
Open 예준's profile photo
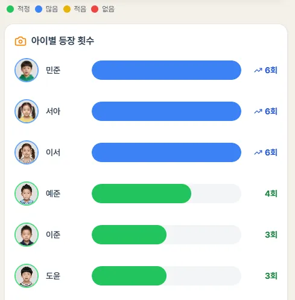[27, 194]
